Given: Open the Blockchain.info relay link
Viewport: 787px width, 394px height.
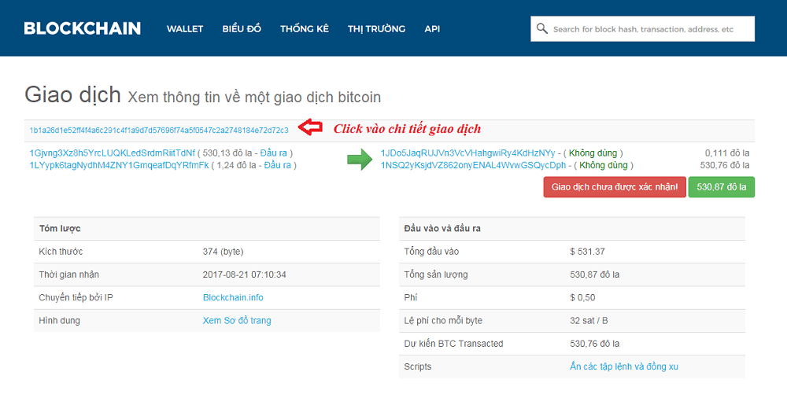Looking at the screenshot, I should tap(233, 298).
